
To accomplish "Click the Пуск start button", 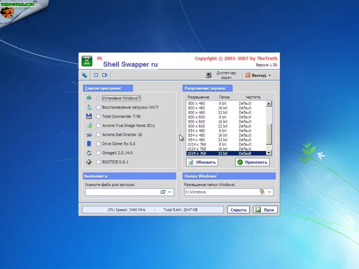I will point(265,210).
